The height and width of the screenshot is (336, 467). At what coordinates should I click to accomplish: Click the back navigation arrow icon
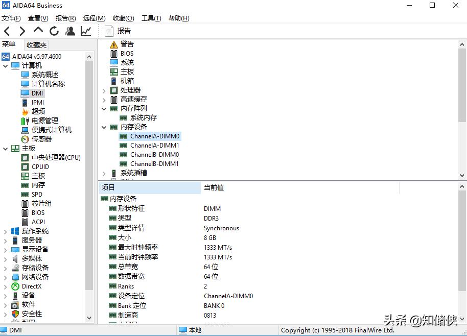point(7,31)
